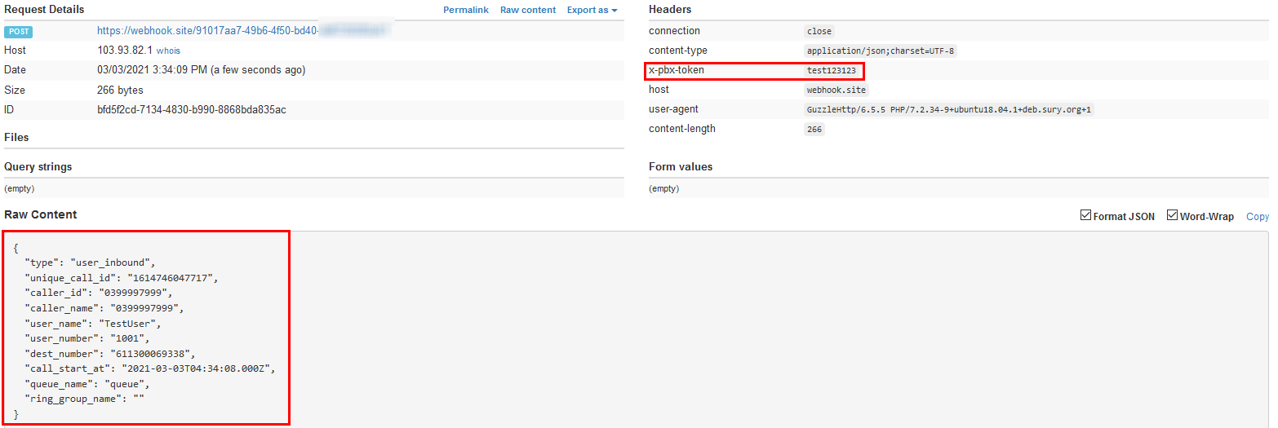
Task: Select the x-pbx-token value test123123
Action: tap(831, 70)
